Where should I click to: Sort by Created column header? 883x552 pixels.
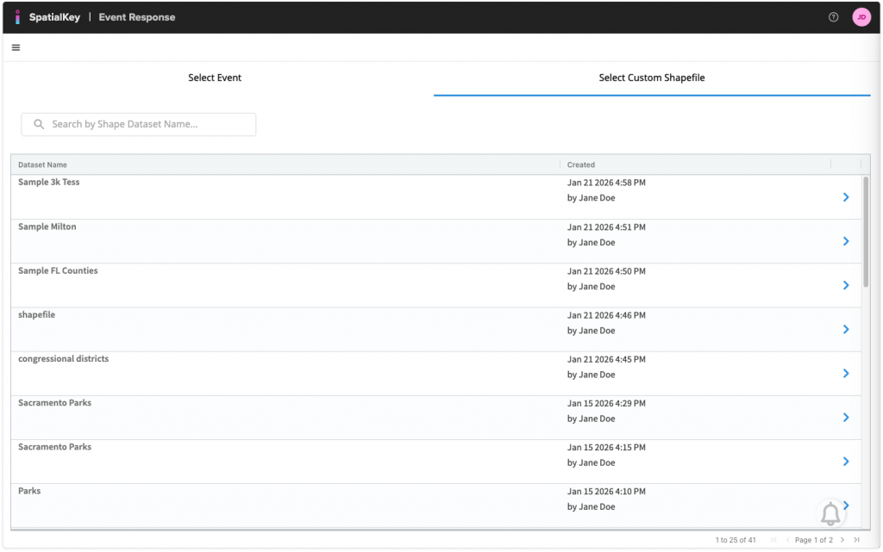(x=581, y=164)
